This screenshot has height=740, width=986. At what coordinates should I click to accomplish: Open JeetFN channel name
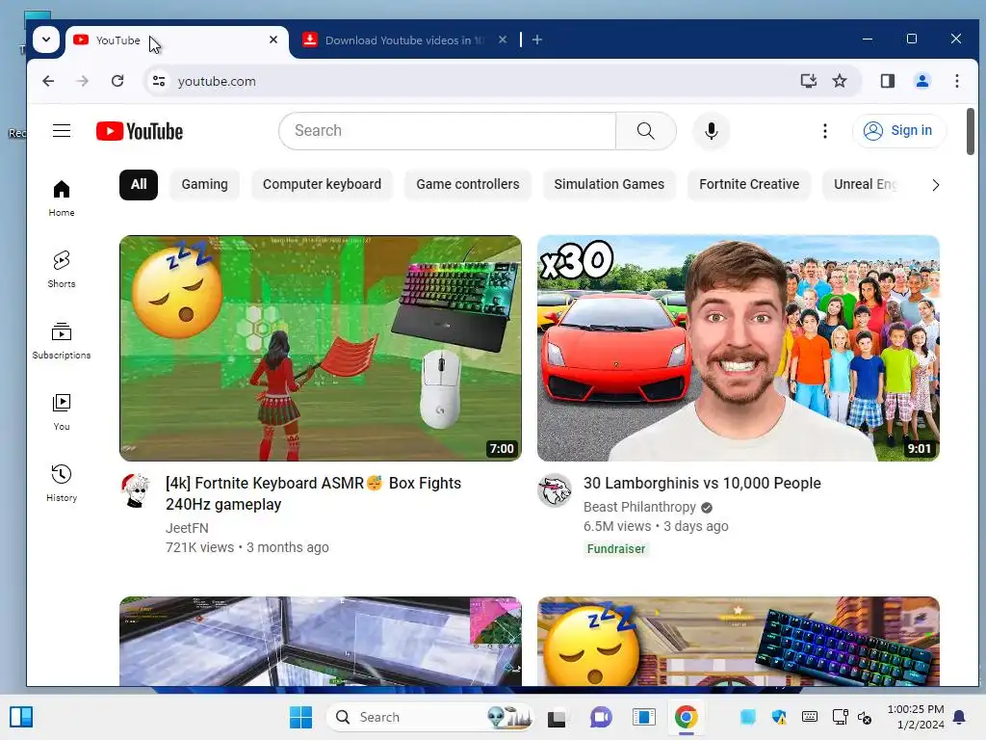(187, 528)
